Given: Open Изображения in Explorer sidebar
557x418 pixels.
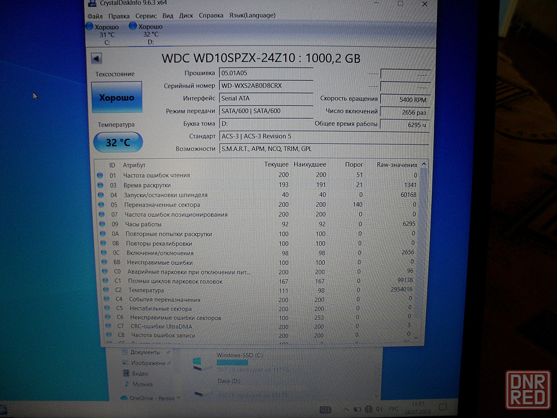Looking at the screenshot, I should (148, 363).
